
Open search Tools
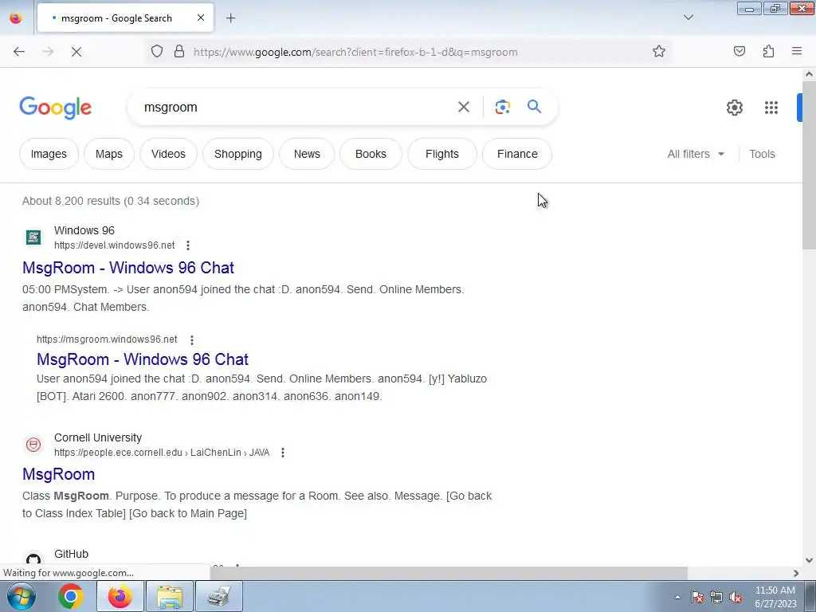(x=762, y=154)
